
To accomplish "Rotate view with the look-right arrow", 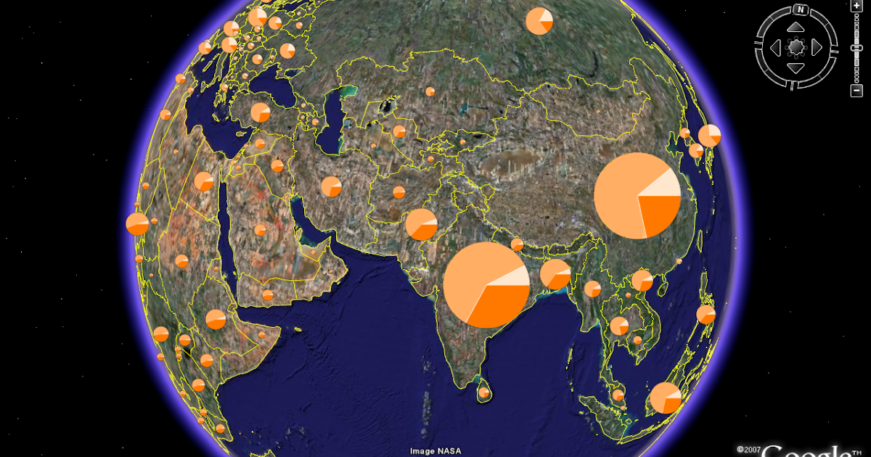I will tap(817, 48).
